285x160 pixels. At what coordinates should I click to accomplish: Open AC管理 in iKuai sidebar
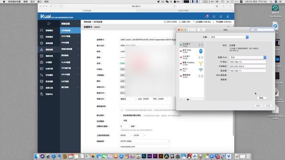49,62
